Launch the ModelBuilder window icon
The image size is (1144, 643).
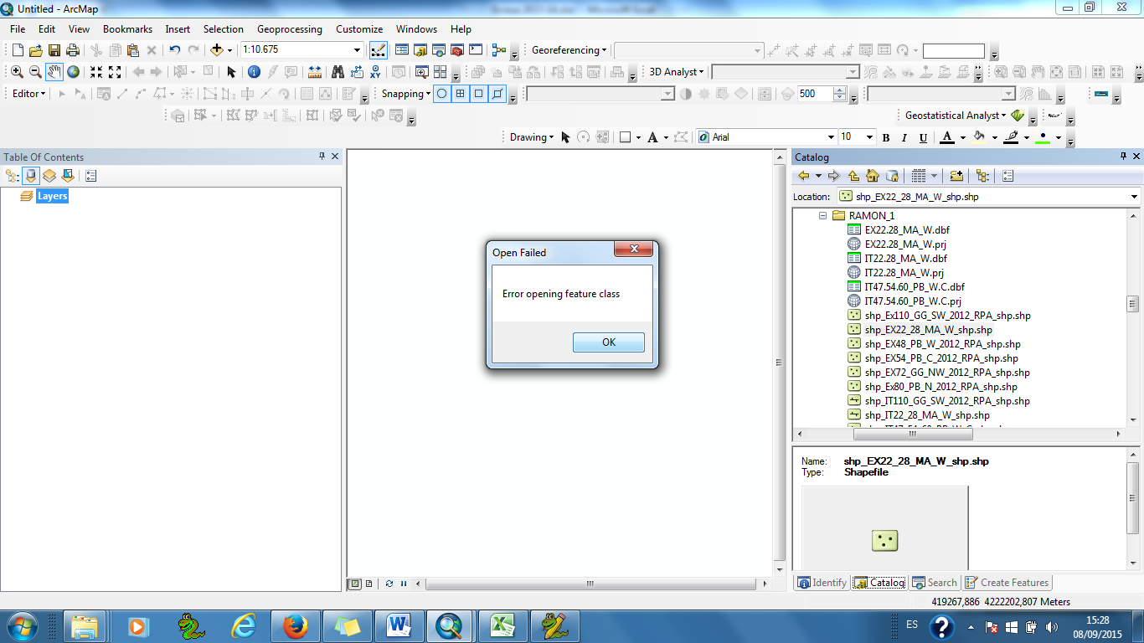click(x=499, y=50)
